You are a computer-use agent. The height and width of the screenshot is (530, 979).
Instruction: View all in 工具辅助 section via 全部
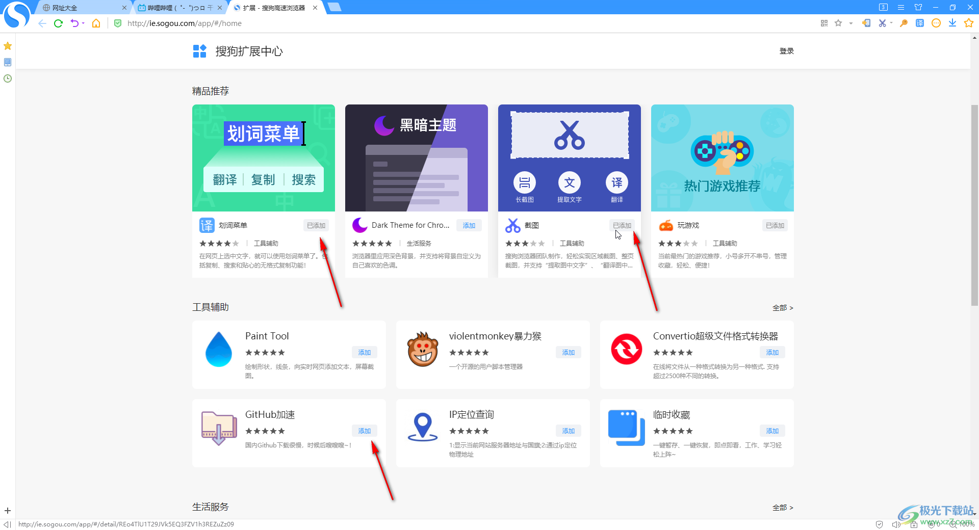(783, 308)
